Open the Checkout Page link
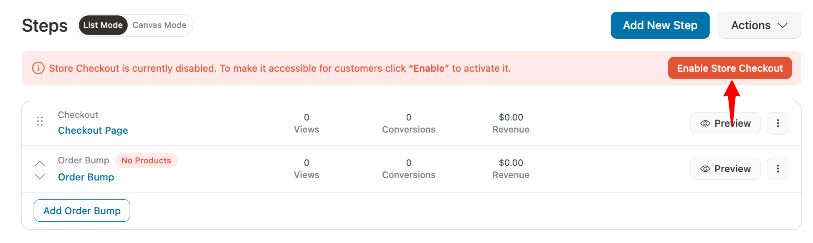Screen dimensions: 813x243 coord(93,130)
